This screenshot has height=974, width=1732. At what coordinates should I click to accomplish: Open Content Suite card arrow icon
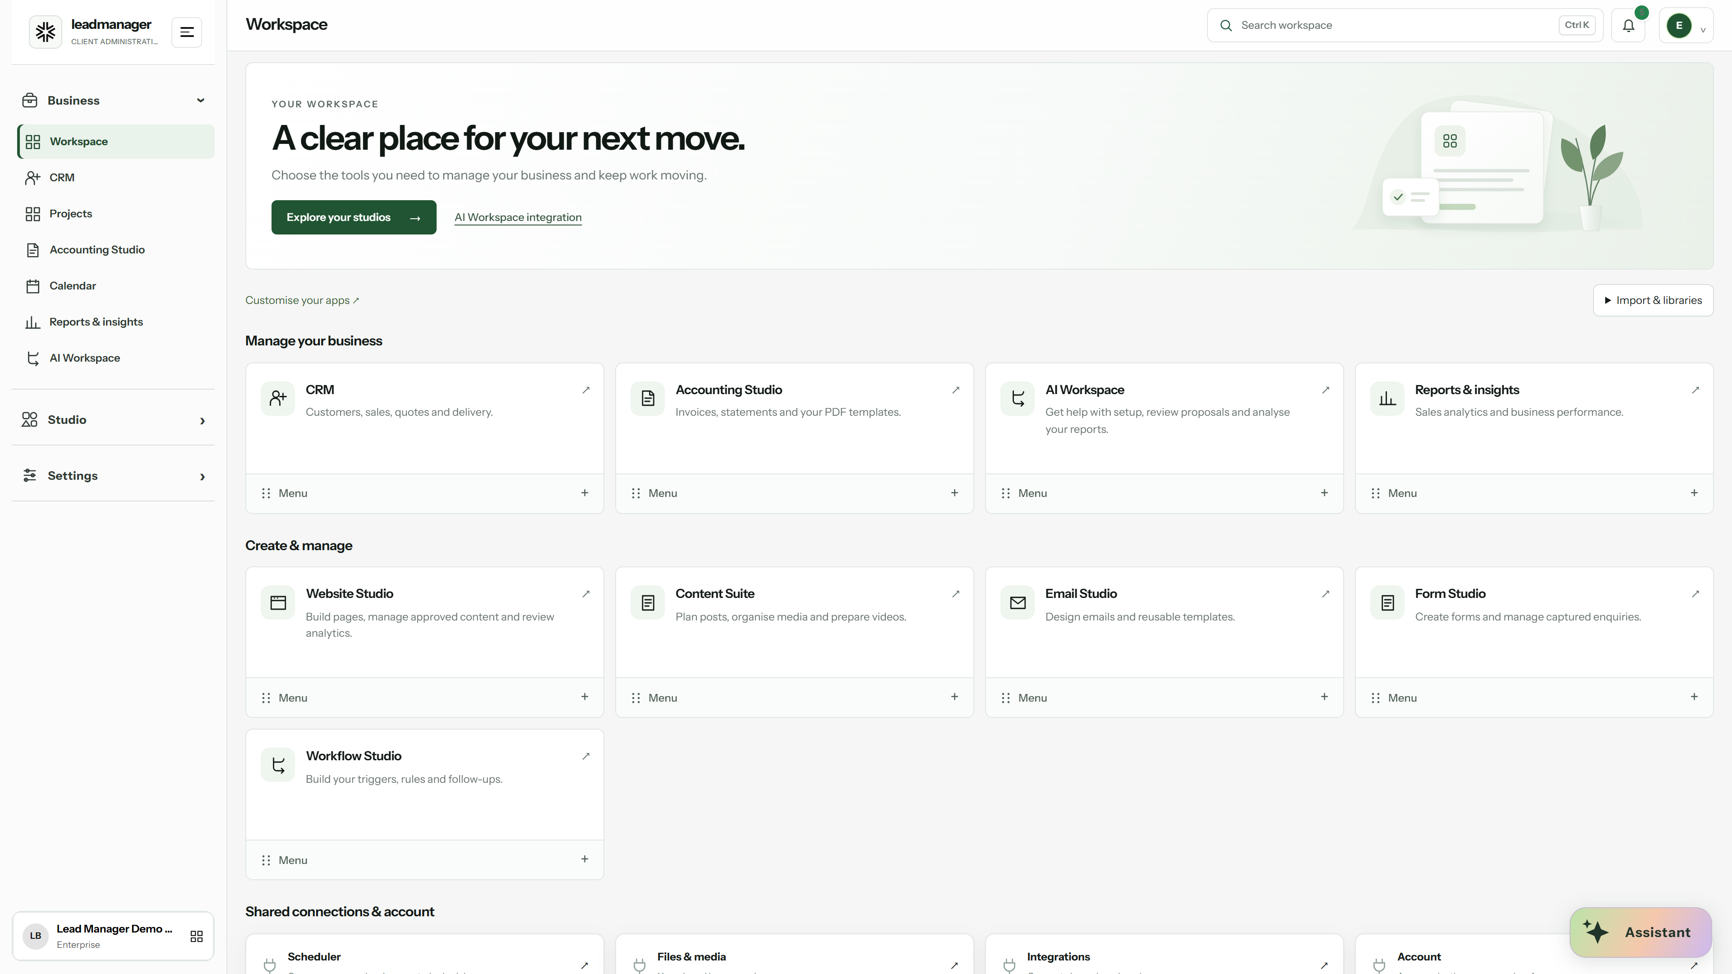point(955,593)
